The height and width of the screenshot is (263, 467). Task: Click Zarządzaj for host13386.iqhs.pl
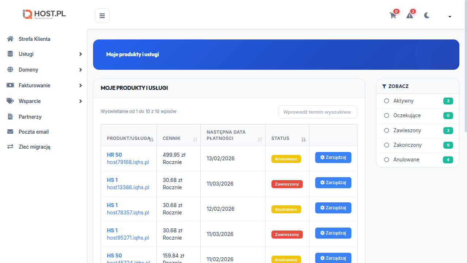(x=333, y=183)
